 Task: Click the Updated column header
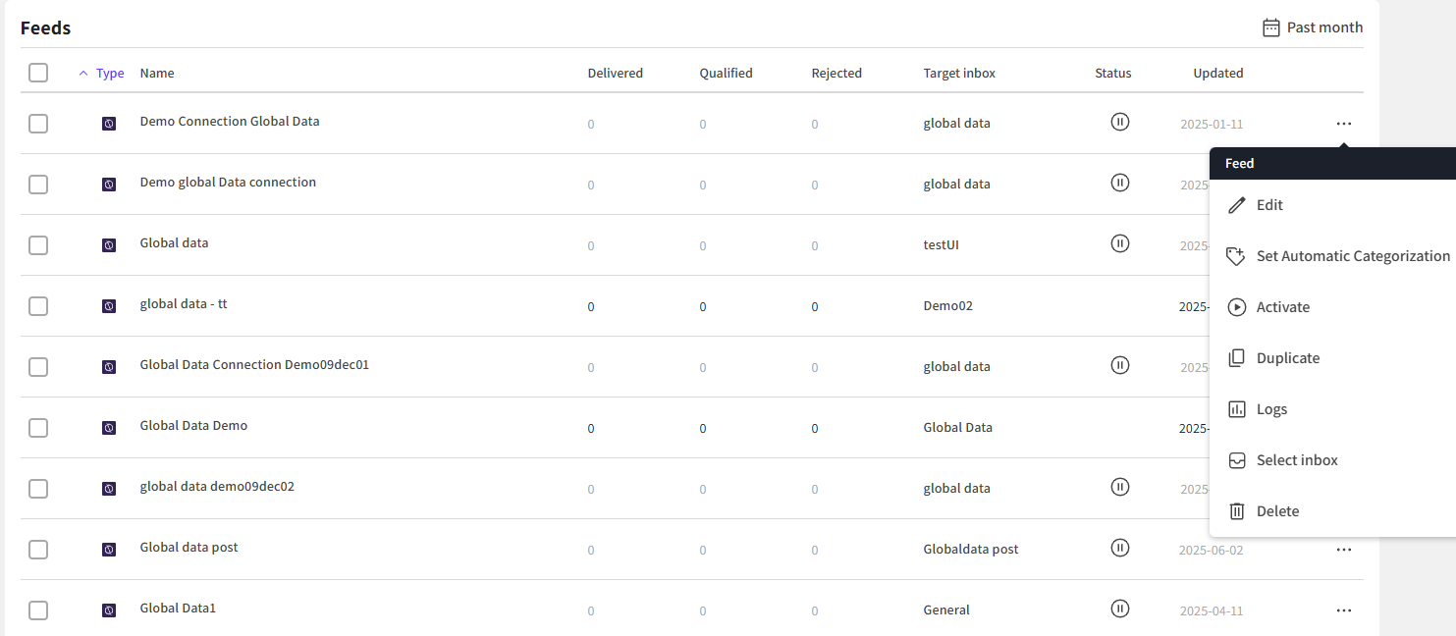1217,73
